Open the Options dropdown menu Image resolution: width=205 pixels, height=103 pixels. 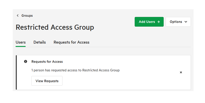(178, 22)
